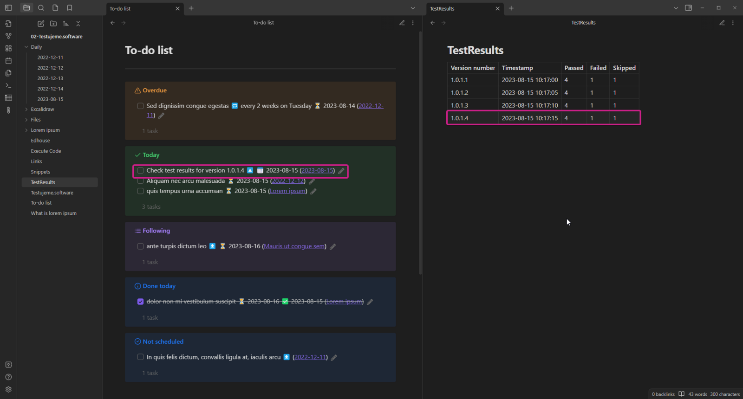The width and height of the screenshot is (743, 399).
Task: Create a new folder icon
Action: (x=53, y=24)
